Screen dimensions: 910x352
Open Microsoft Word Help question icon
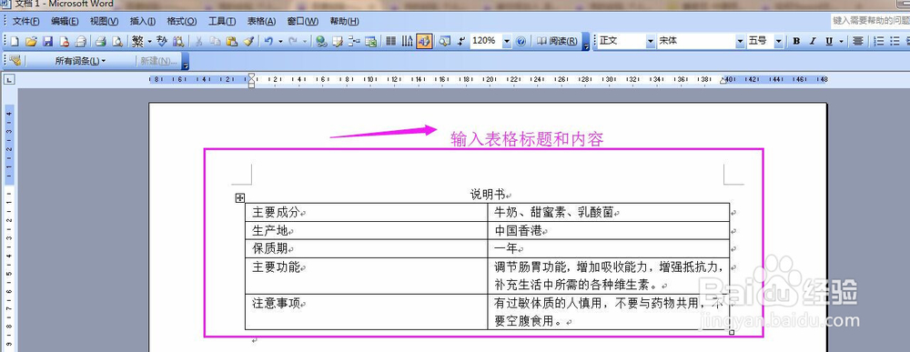521,41
